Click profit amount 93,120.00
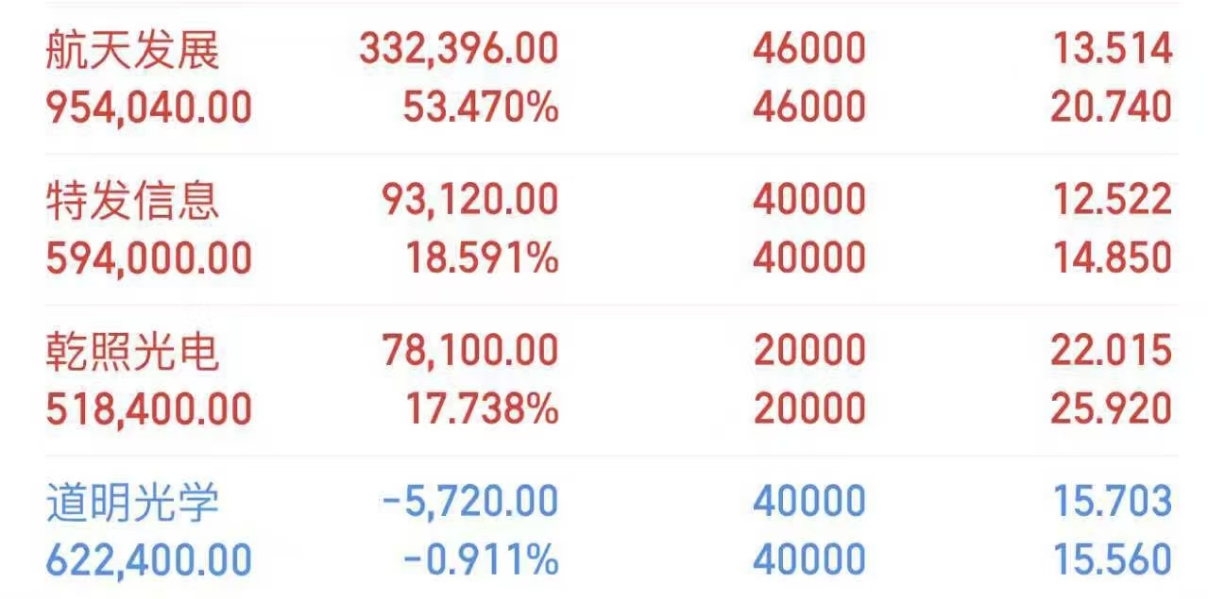 tap(470, 201)
